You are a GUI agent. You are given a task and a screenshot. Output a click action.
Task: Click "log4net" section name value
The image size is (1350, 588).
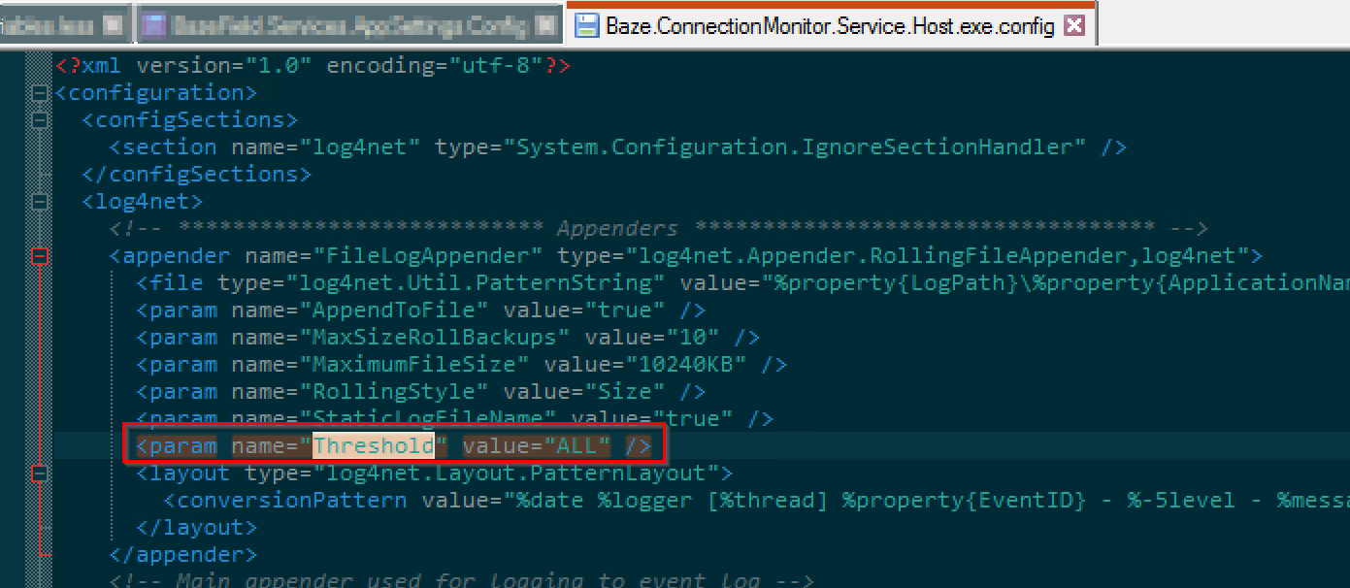tap(360, 147)
